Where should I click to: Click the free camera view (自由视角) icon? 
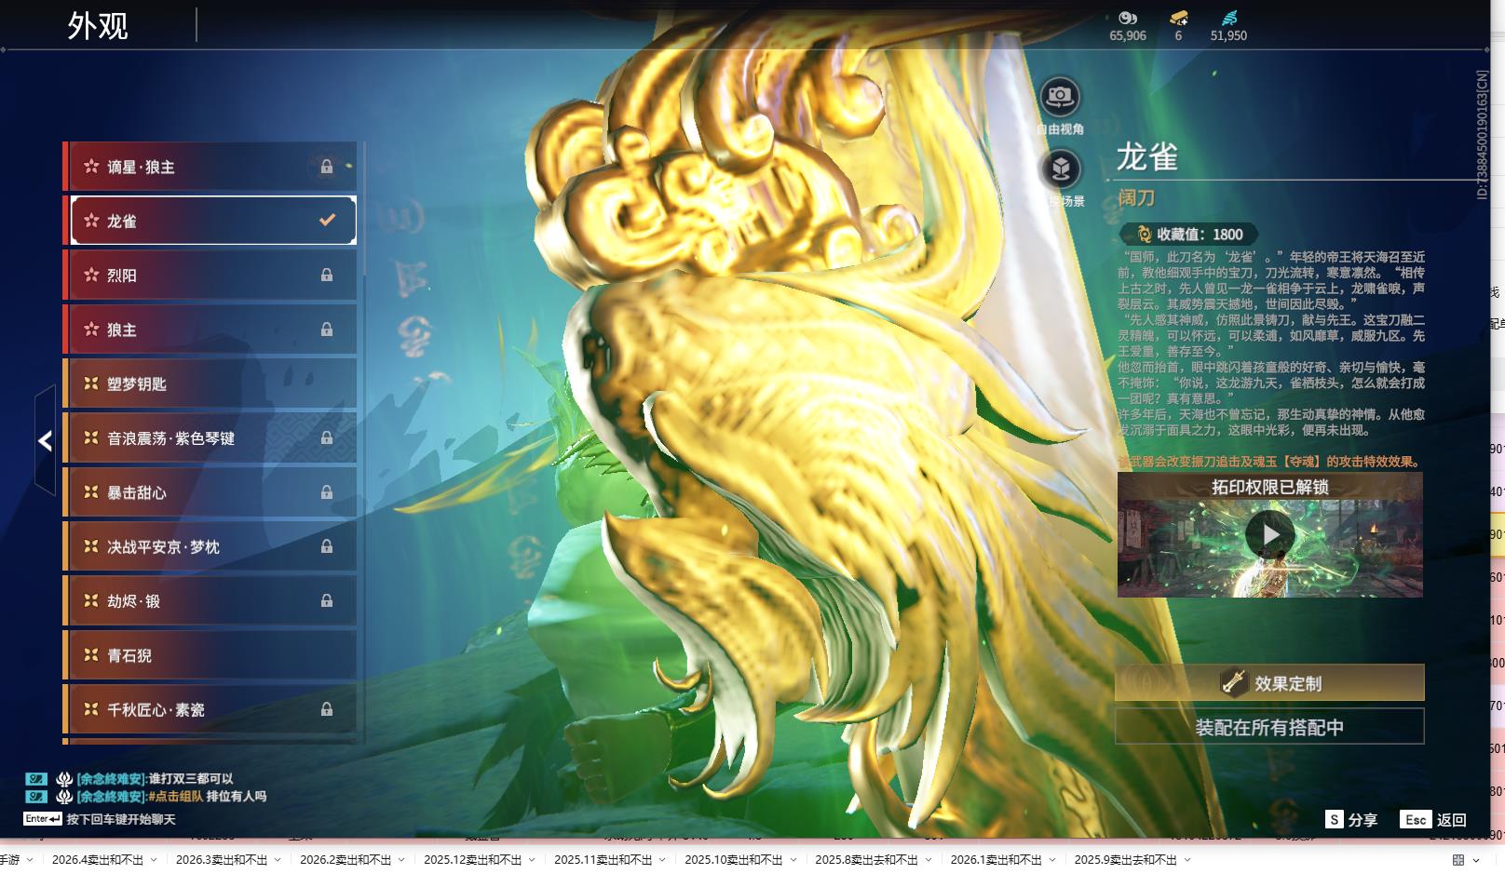coord(1059,96)
